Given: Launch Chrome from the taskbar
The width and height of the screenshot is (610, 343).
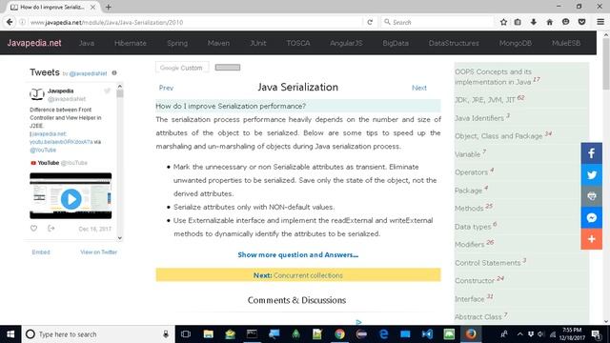Looking at the screenshot, I should pyautogui.click(x=339, y=334).
